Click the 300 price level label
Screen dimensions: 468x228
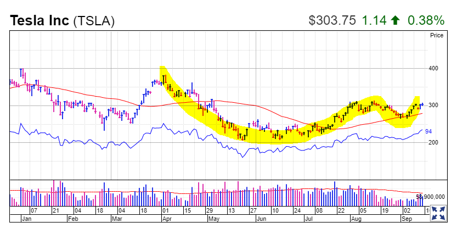pos(433,105)
